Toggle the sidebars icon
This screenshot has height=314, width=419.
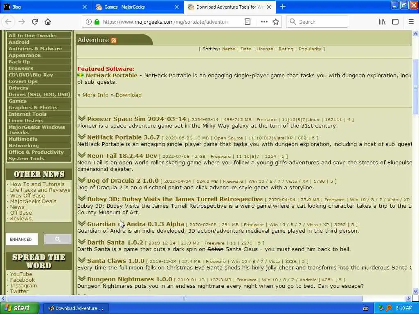[395, 22]
